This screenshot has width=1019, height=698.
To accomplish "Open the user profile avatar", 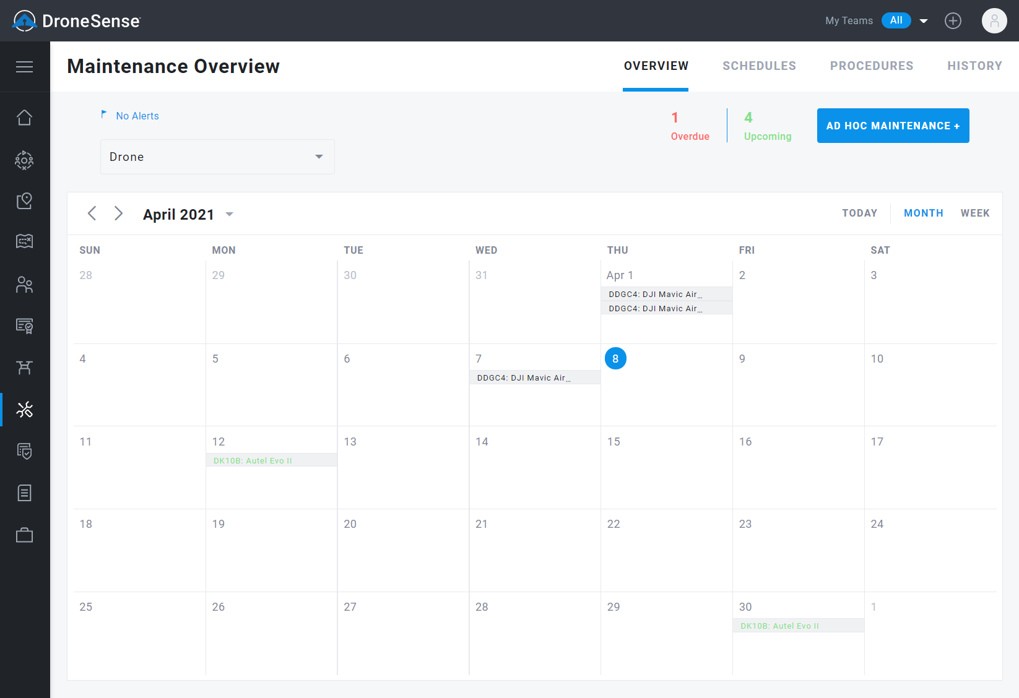I will pyautogui.click(x=994, y=20).
